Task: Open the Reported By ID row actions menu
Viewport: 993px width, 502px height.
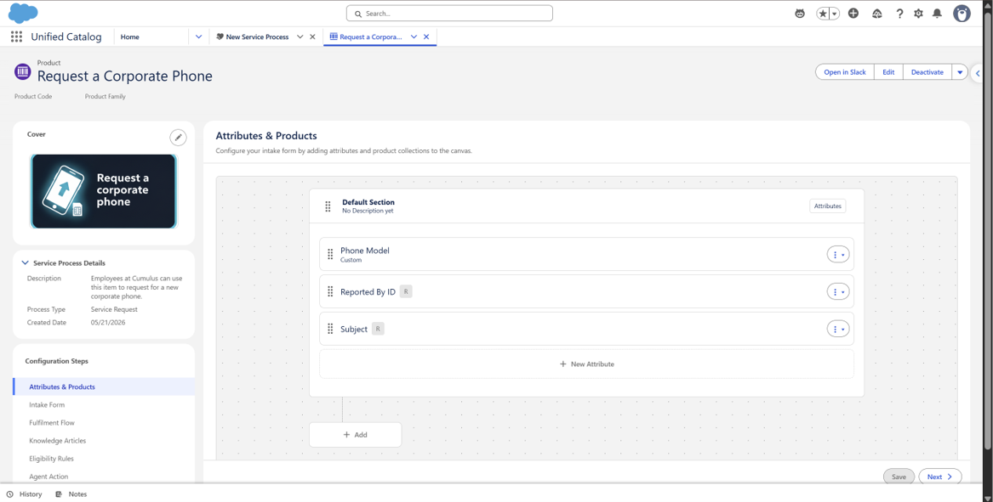Action: point(838,291)
